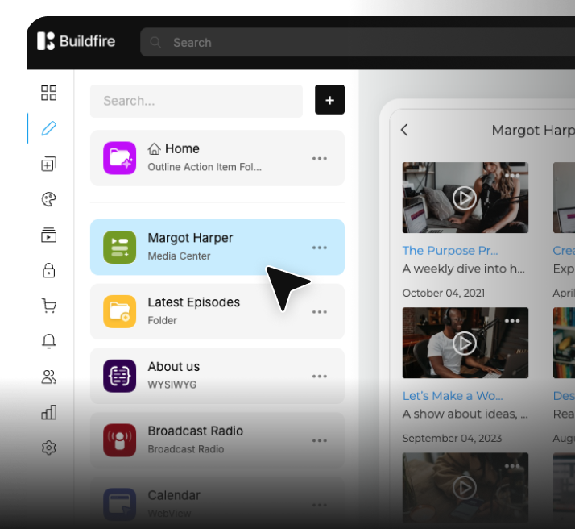Expand options menu for Home item
575x529 pixels.
tap(320, 158)
